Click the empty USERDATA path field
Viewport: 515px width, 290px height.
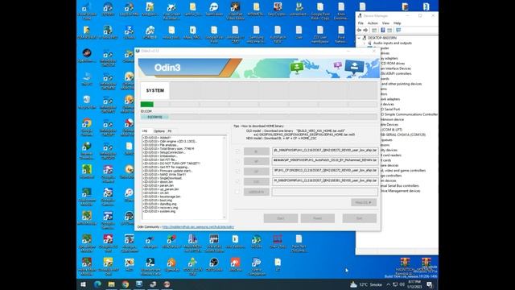tap(325, 192)
